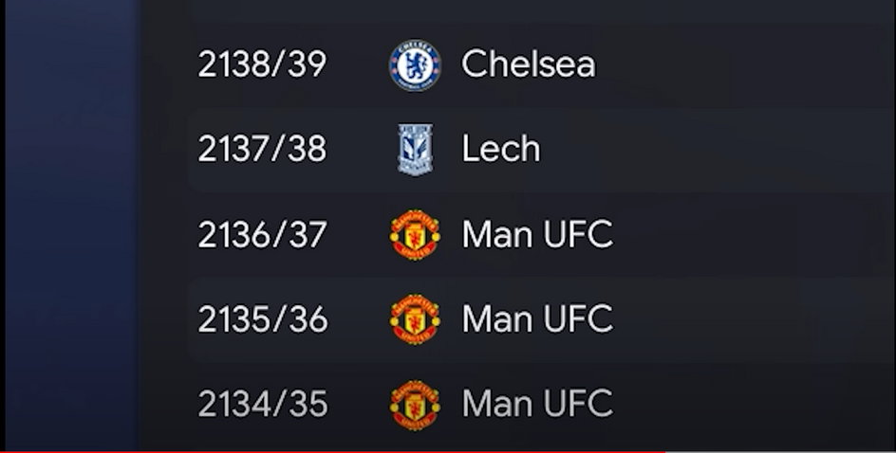Open Man UFC name for season 2135/36
The height and width of the screenshot is (453, 896).
[x=537, y=319]
